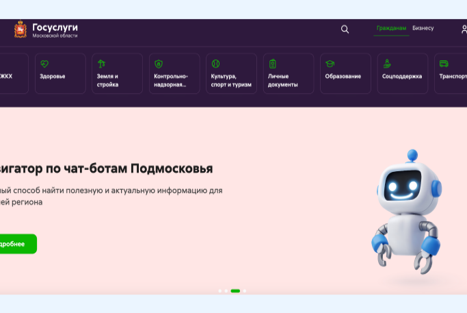Jump to the last carousel slide dot
Image resolution: width=467 pixels, height=313 pixels.
[245, 291]
